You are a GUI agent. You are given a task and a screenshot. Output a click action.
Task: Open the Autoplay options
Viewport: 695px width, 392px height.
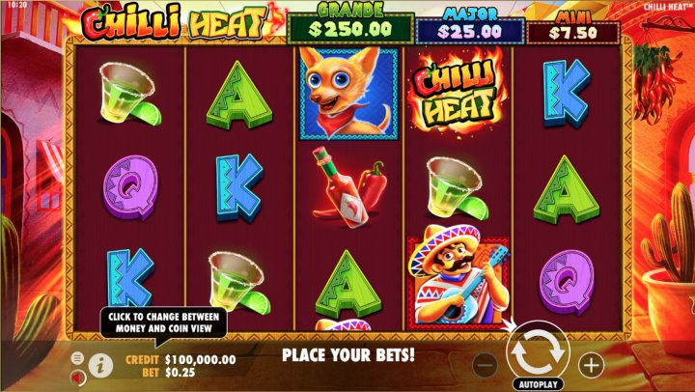click(538, 384)
